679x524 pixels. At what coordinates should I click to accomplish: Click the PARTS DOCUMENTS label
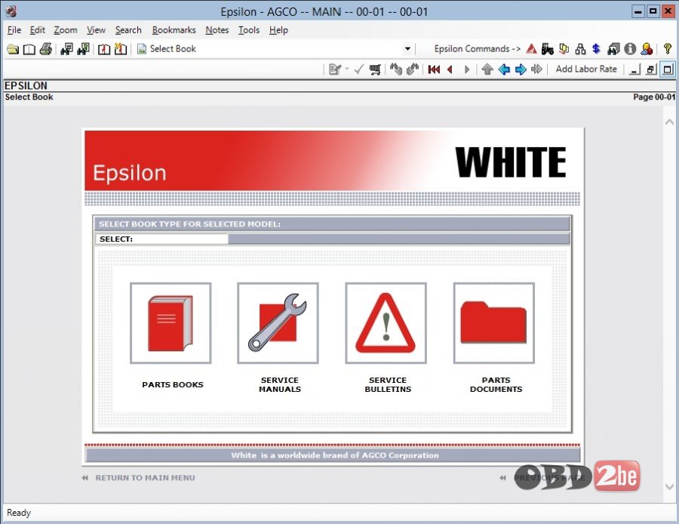coord(496,384)
